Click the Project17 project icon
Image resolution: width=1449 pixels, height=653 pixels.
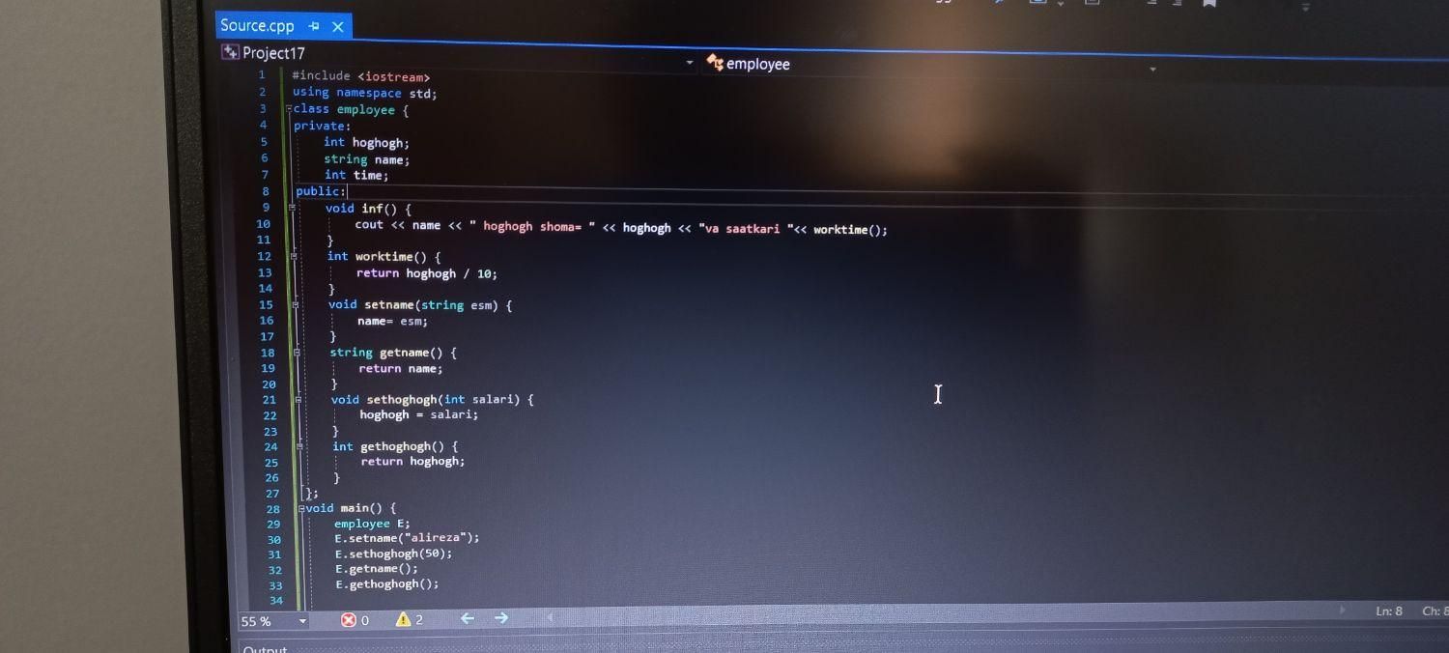[230, 52]
